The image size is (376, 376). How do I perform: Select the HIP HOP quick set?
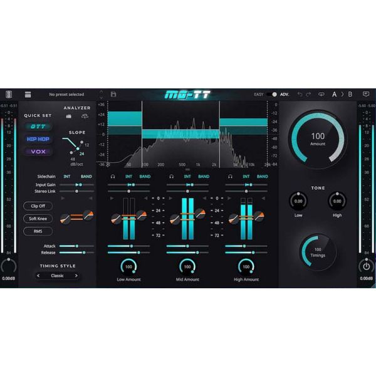click(38, 139)
